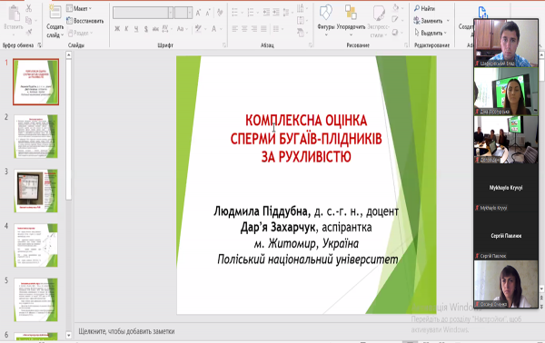Click the Заменить replace button
545x343 pixels.
[431, 21]
